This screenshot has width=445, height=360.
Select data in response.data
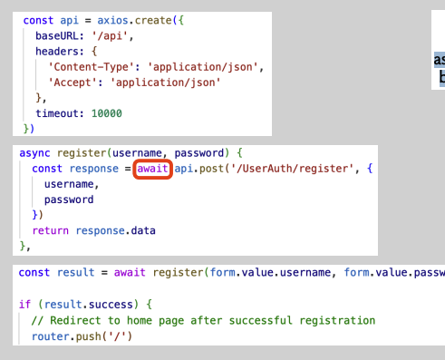(x=143, y=230)
